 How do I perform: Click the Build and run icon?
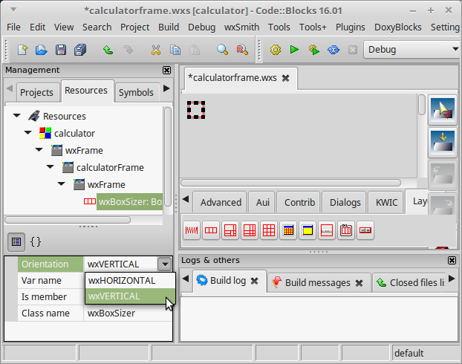pos(314,50)
